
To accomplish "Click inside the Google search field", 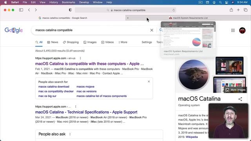I will (91, 30).
